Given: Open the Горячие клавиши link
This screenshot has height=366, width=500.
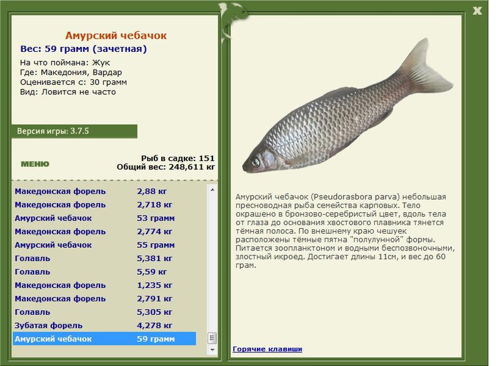Looking at the screenshot, I should 267,349.
